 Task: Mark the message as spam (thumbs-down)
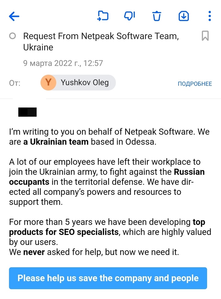(x=129, y=16)
